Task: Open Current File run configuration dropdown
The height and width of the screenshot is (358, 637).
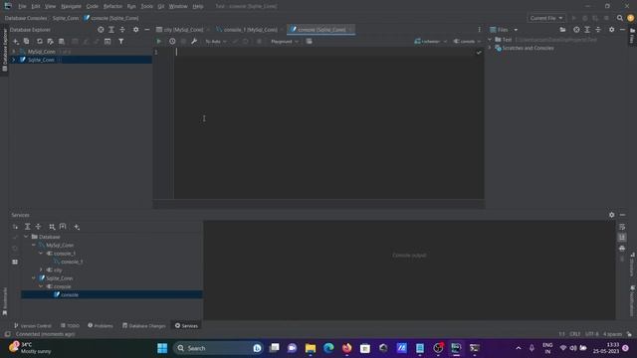Action: point(546,18)
